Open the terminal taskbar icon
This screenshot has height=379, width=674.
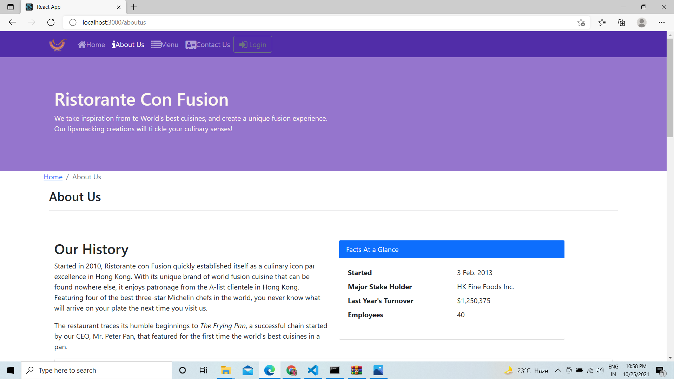pyautogui.click(x=335, y=370)
